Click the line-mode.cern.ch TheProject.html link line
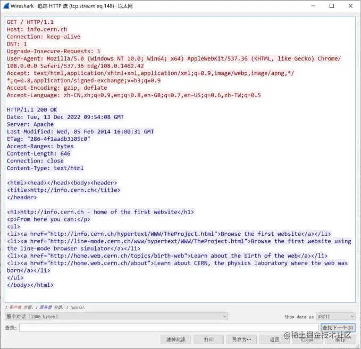Image resolution: width=361 pixels, height=349 pixels. tap(179, 241)
